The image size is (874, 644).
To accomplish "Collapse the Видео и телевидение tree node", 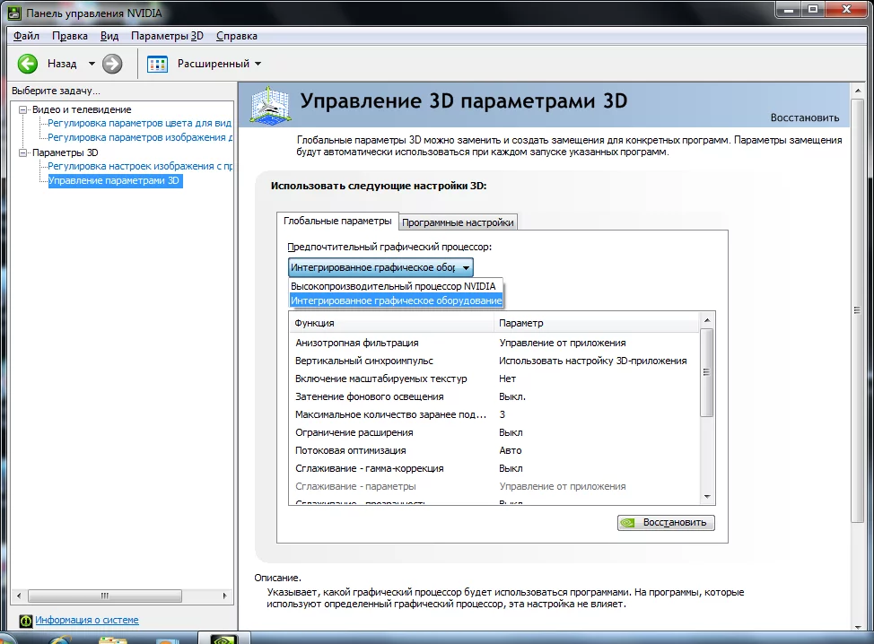I will coord(22,109).
